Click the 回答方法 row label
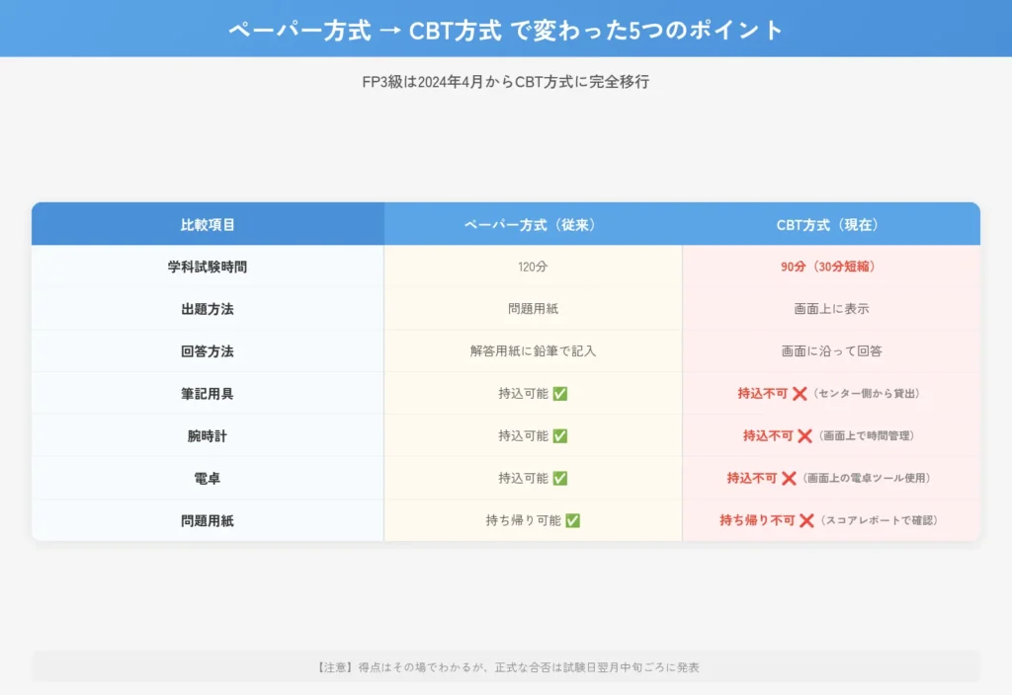1012x695 pixels. 208,350
